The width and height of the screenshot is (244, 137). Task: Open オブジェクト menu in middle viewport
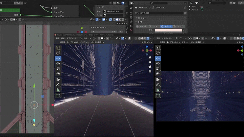click(x=72, y=38)
